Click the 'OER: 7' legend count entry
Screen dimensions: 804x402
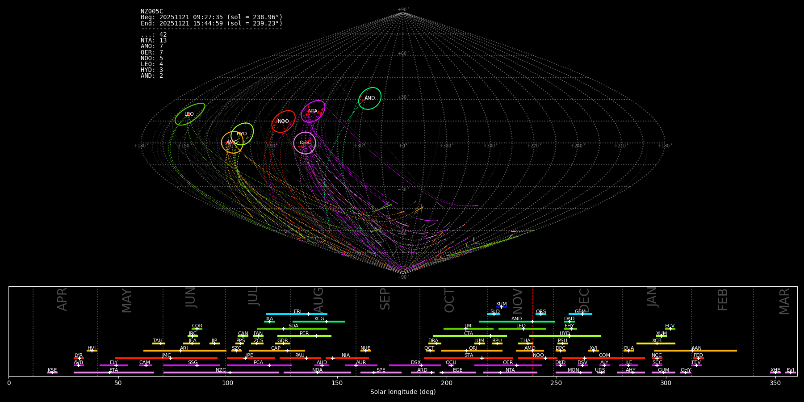(152, 52)
